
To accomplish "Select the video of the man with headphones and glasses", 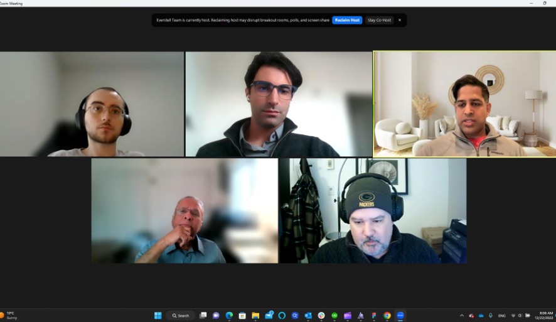I will click(92, 104).
